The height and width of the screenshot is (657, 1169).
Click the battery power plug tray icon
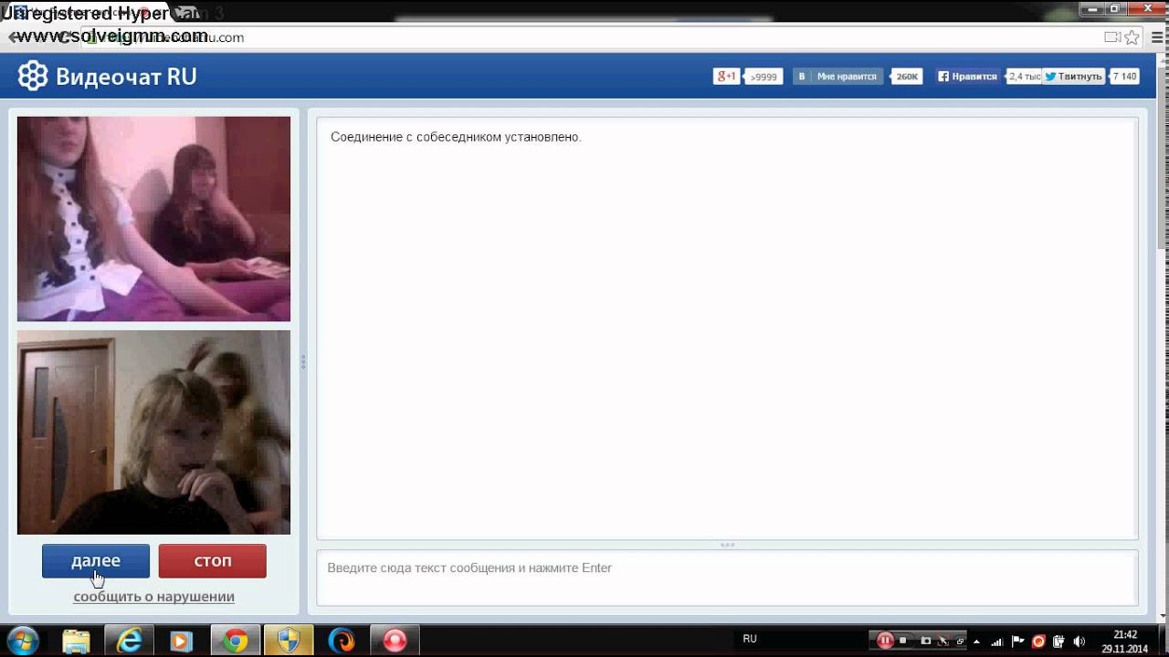[x=1059, y=641]
